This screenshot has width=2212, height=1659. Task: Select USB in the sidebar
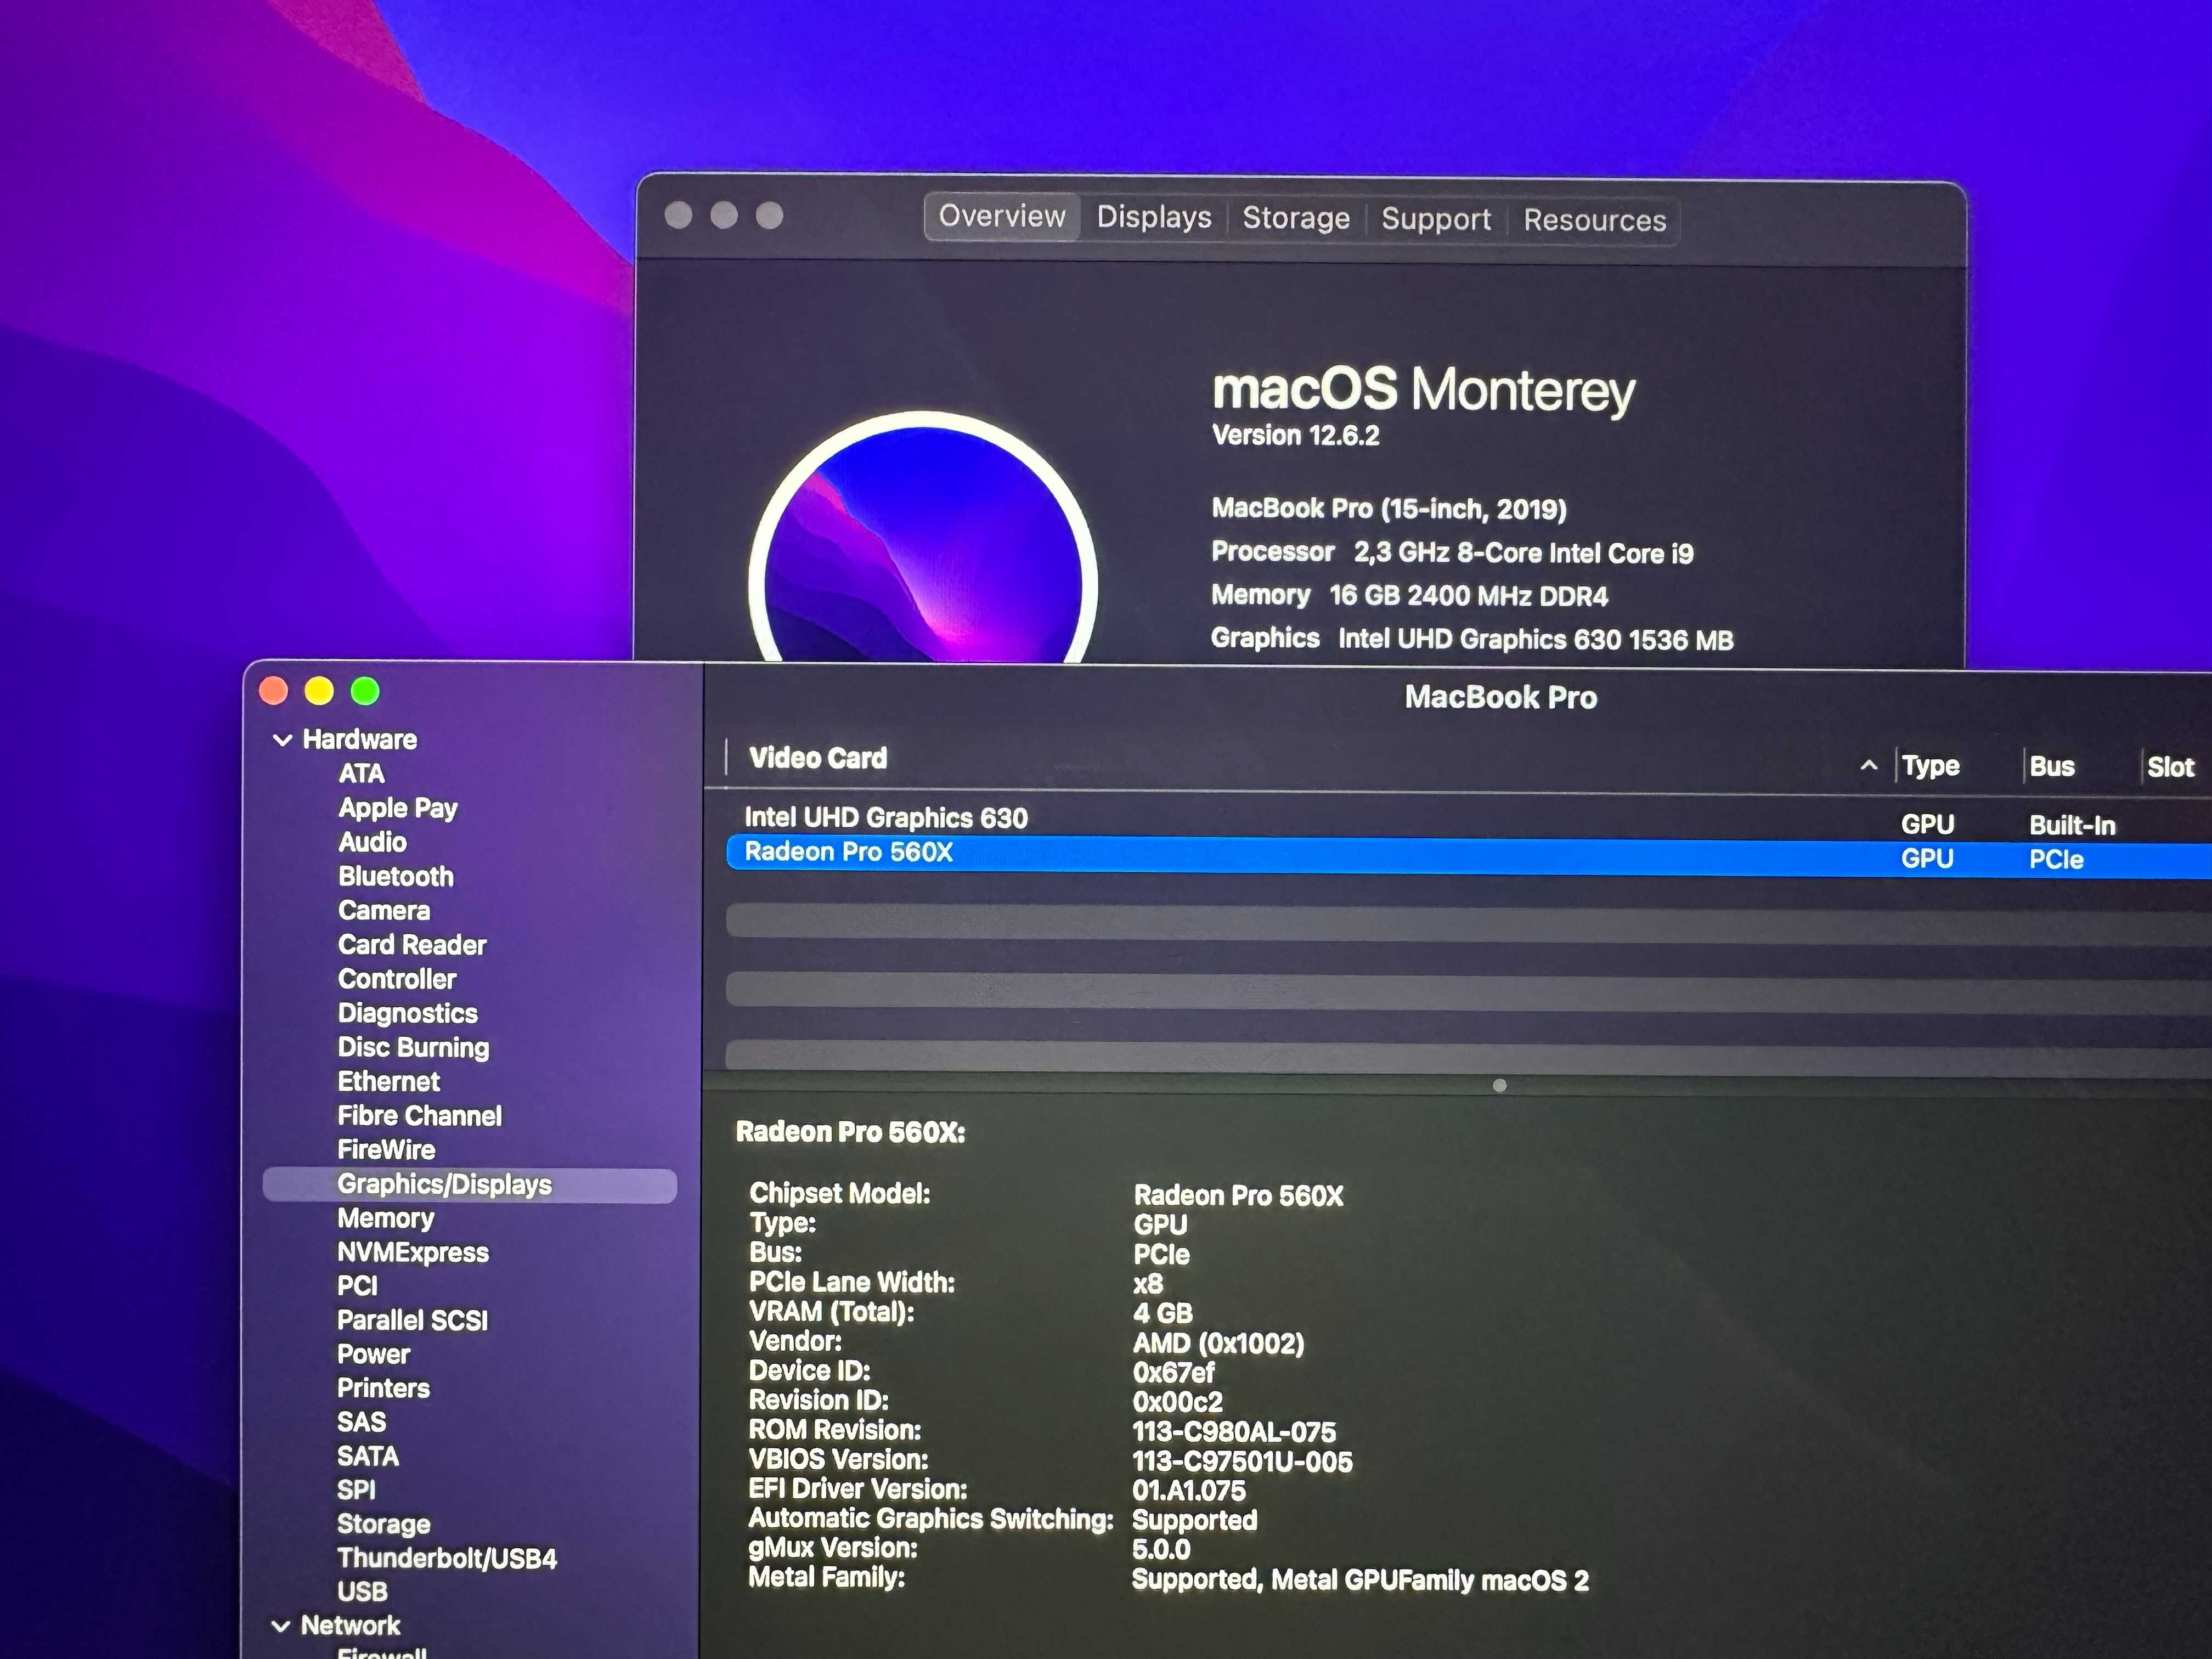click(362, 1592)
